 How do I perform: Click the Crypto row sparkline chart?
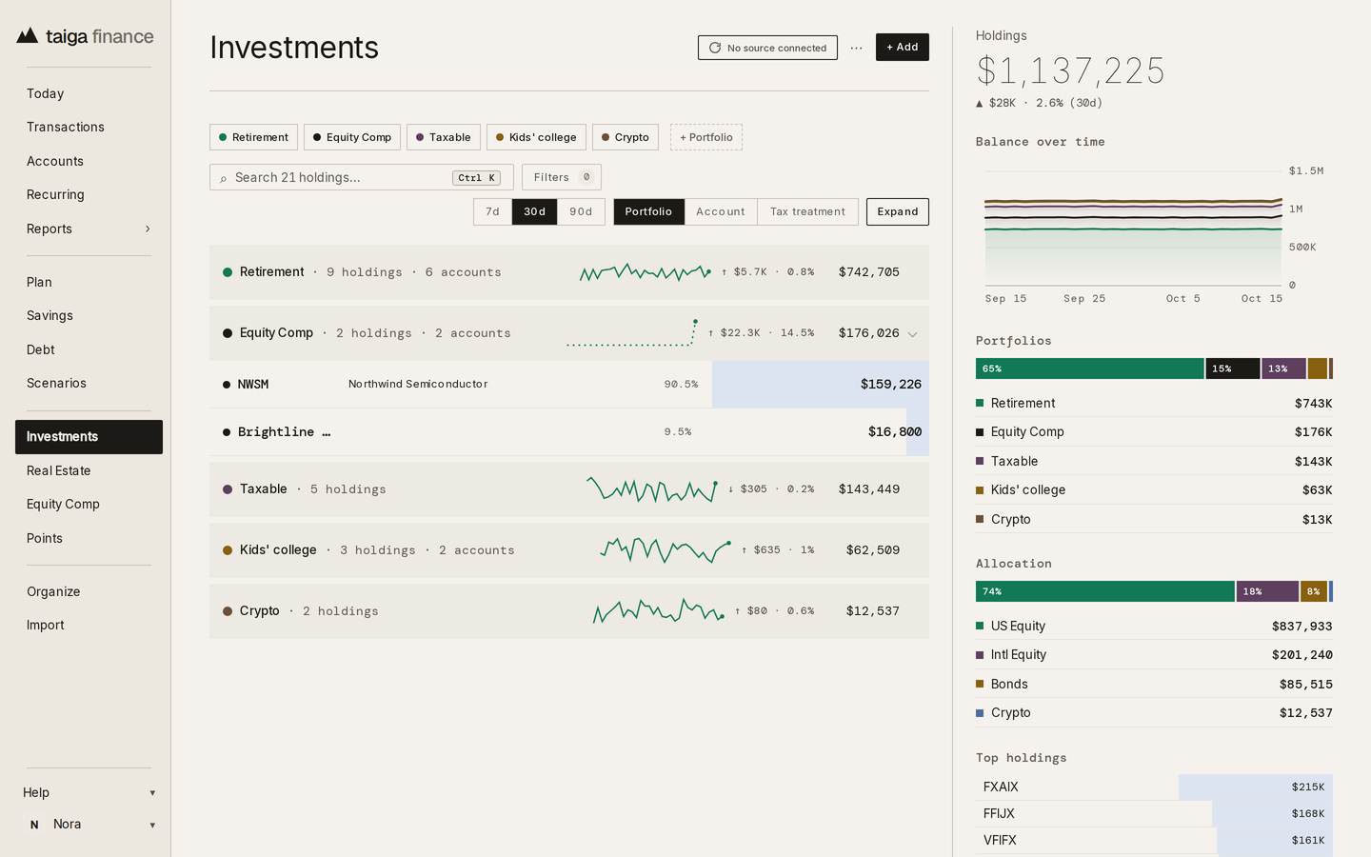(659, 611)
